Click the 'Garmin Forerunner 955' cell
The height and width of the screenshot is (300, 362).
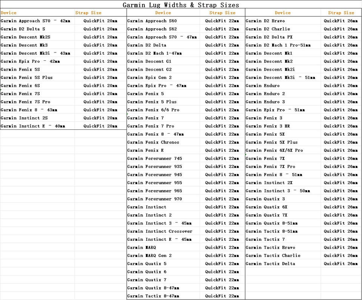pos(163,183)
